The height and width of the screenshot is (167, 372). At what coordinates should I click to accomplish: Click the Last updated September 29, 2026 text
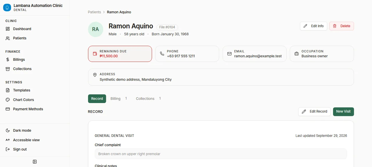(x=321, y=136)
